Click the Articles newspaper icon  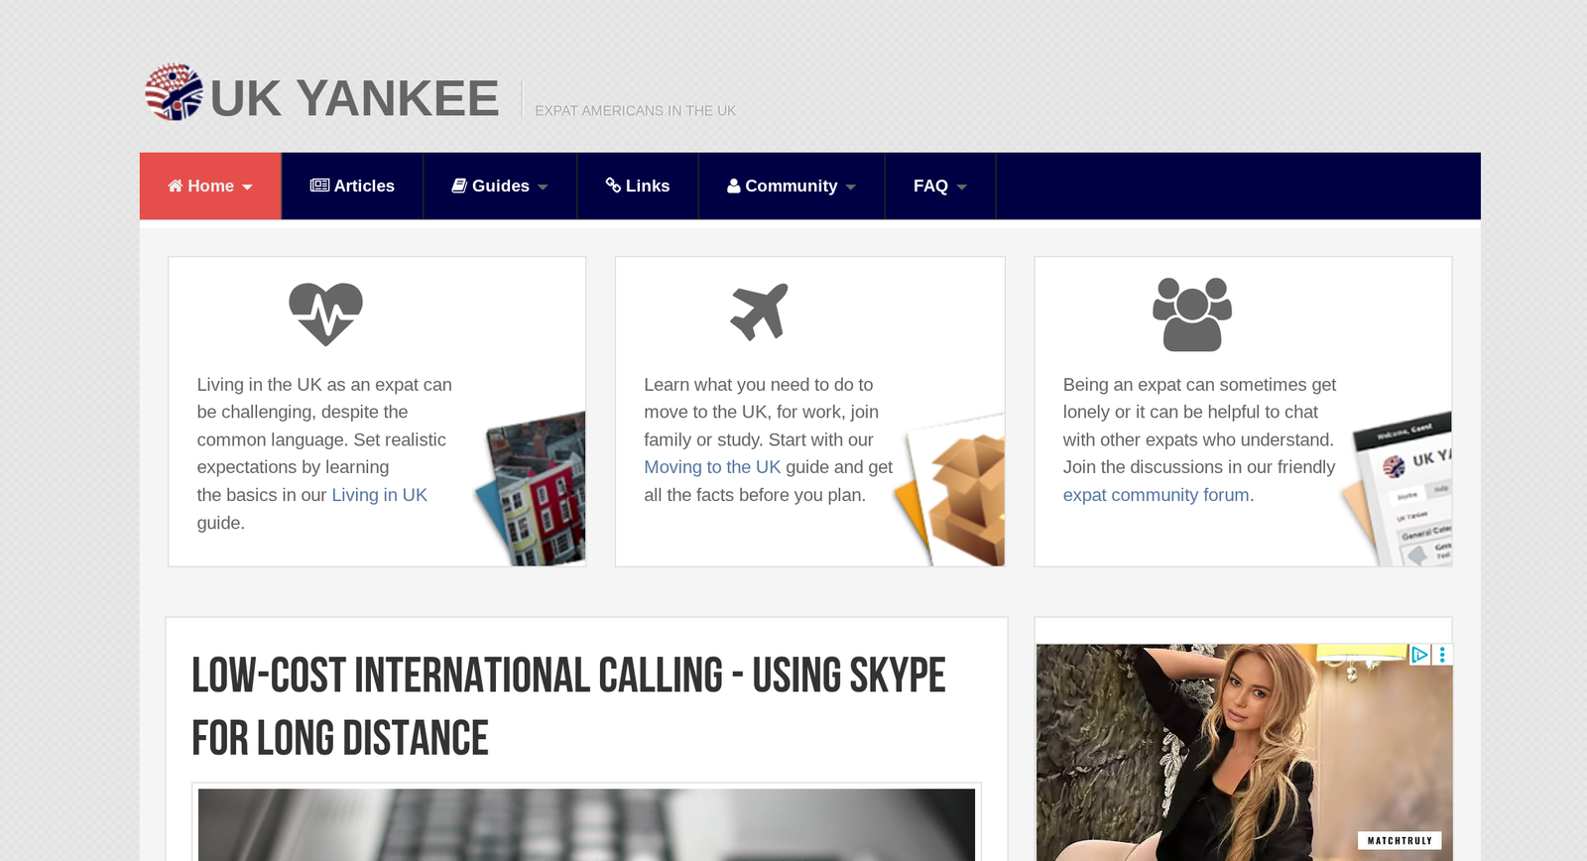pos(319,185)
